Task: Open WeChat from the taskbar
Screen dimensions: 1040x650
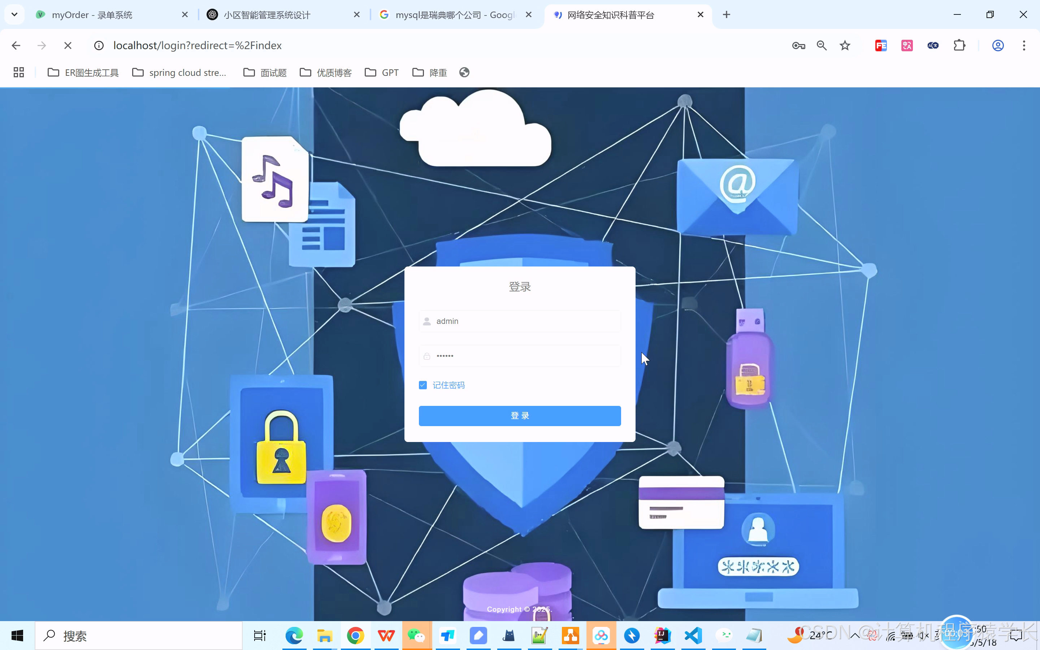Action: point(416,636)
